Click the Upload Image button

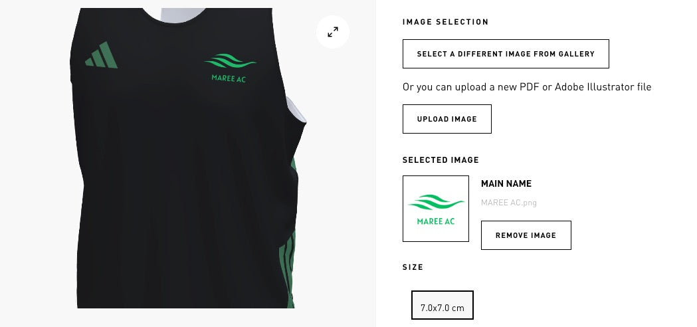coord(447,119)
